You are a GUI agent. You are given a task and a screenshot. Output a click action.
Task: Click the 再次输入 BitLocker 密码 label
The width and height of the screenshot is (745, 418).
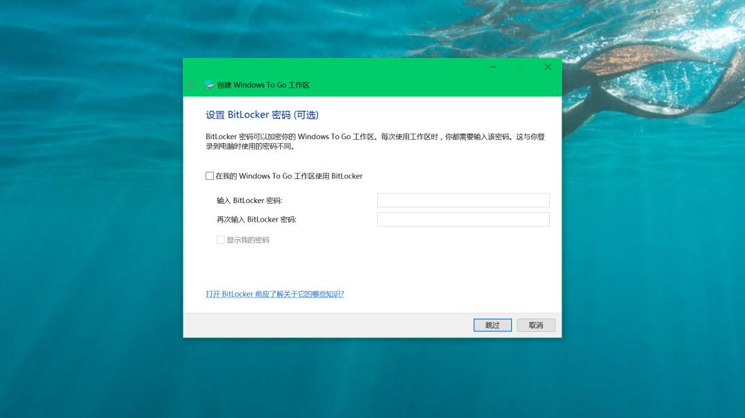[257, 219]
